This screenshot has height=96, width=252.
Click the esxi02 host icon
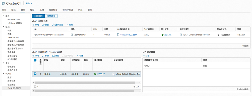tap(118, 35)
